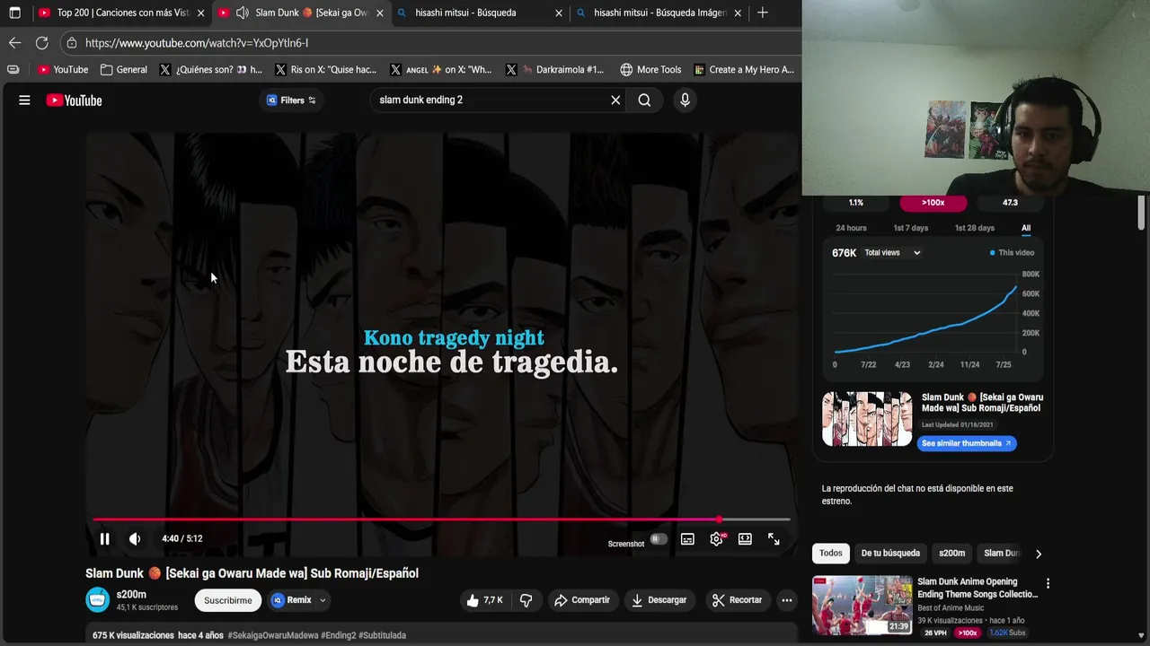
Task: Select the All stats range
Action: point(1026,228)
